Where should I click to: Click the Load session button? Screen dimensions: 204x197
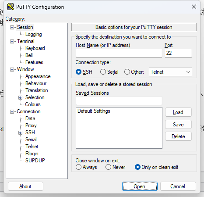click(x=178, y=112)
